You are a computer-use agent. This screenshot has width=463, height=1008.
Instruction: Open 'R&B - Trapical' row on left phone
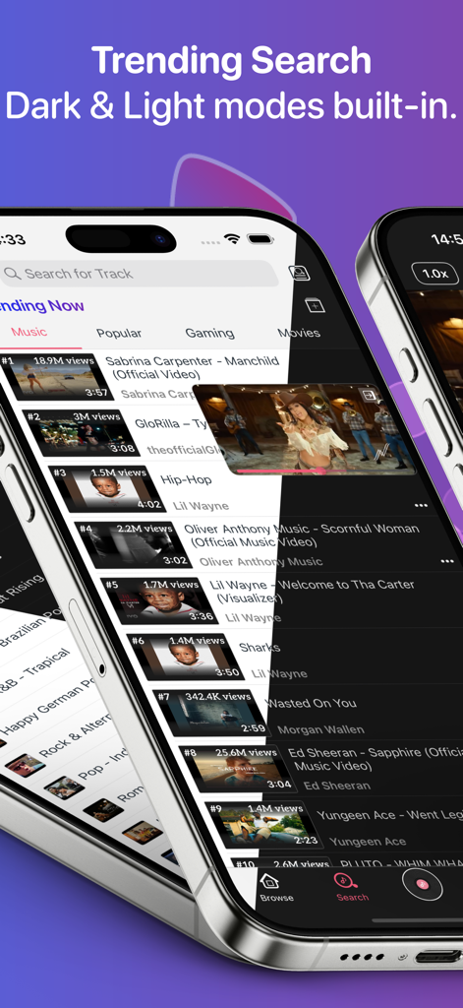32,671
